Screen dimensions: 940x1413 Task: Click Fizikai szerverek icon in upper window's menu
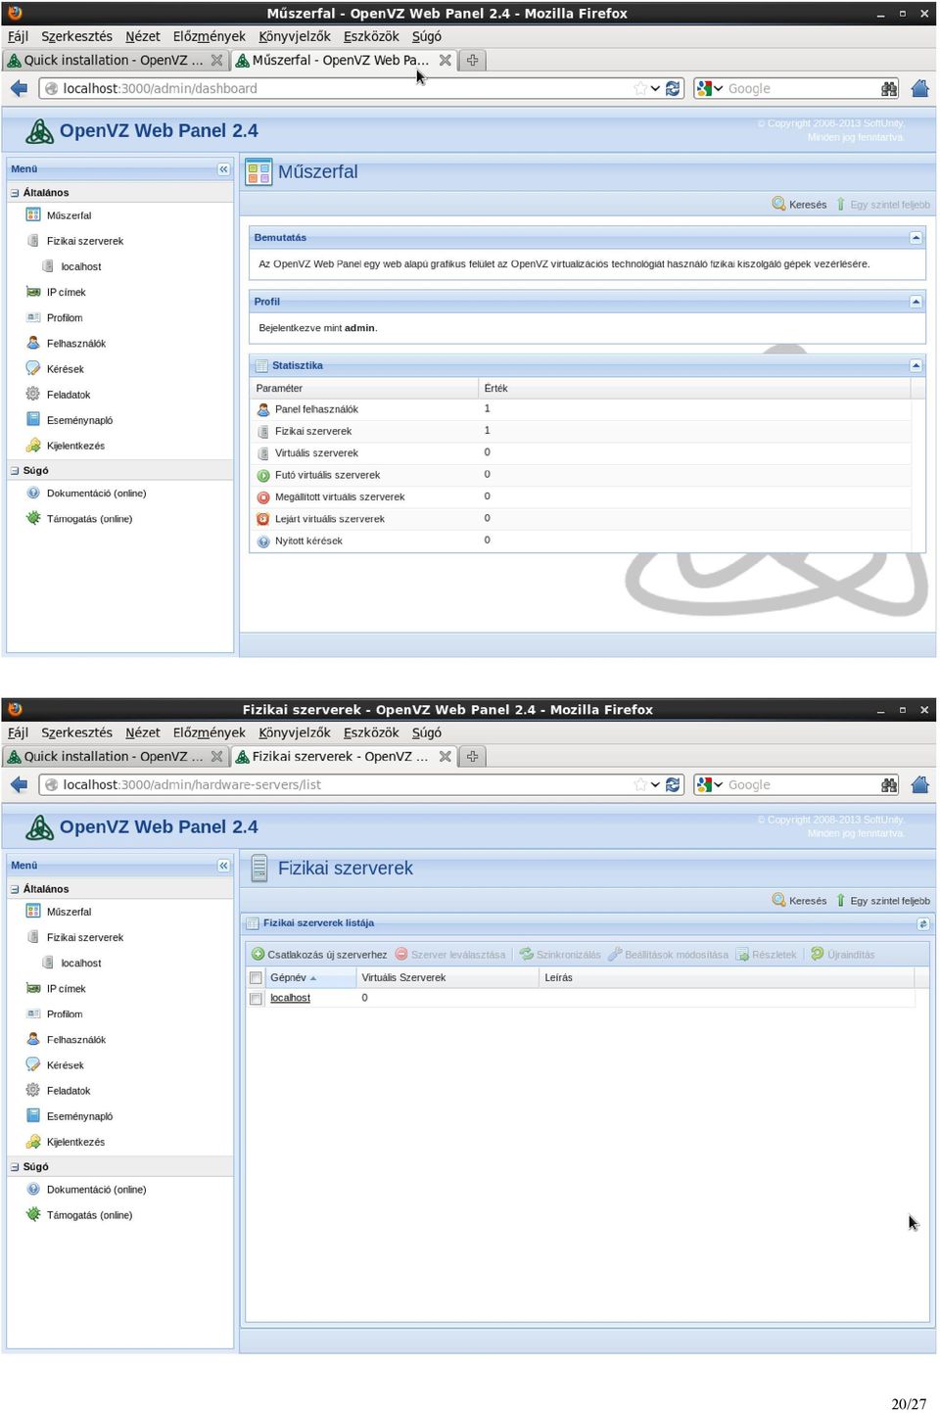[33, 241]
